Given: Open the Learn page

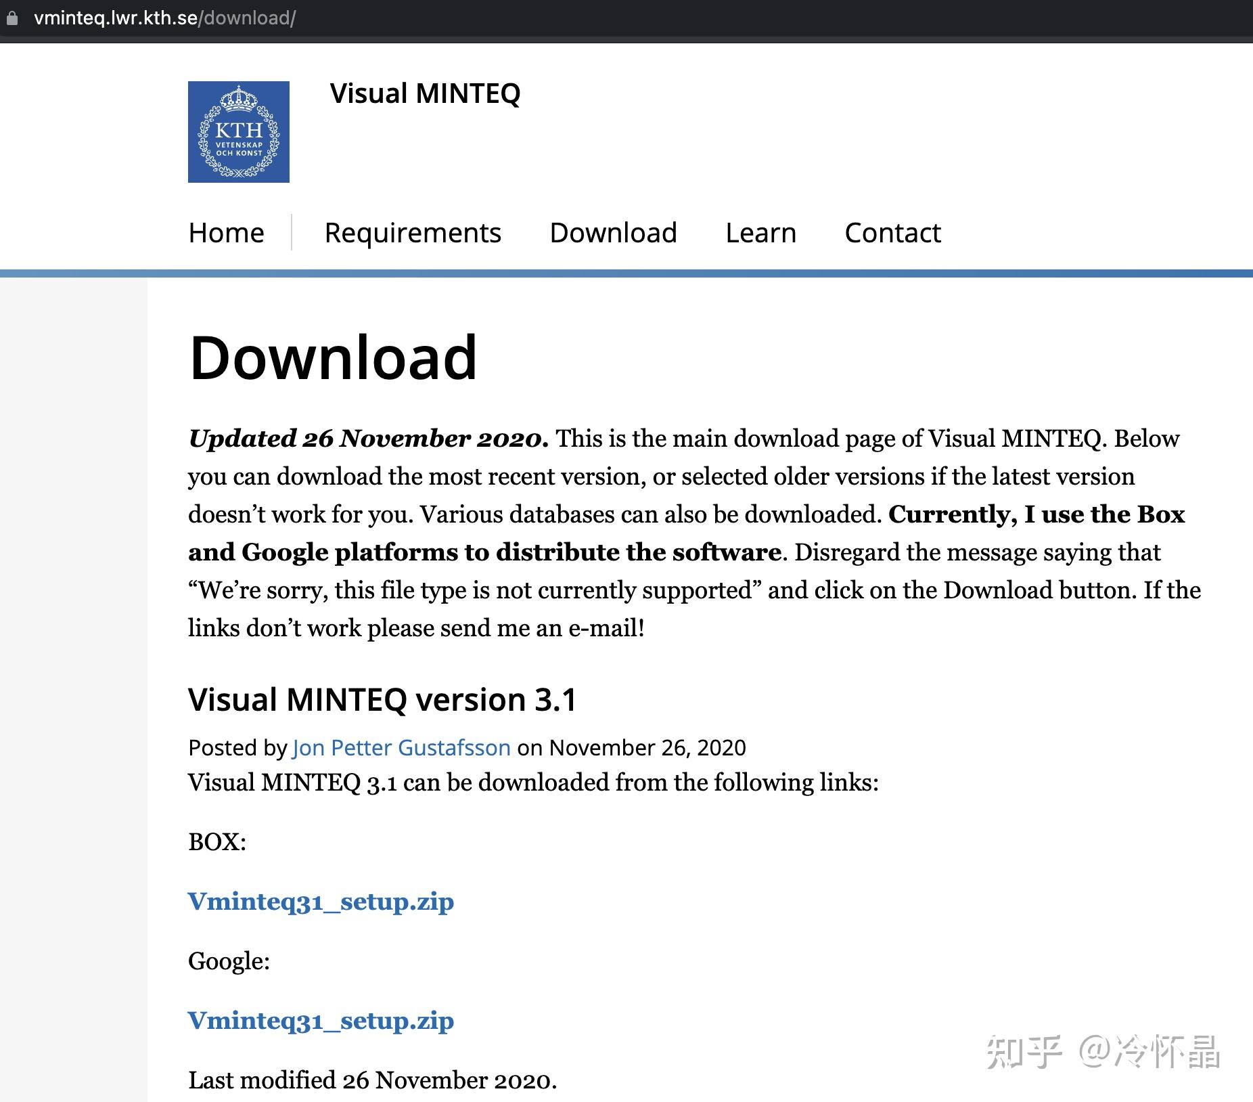Looking at the screenshot, I should pyautogui.click(x=760, y=232).
